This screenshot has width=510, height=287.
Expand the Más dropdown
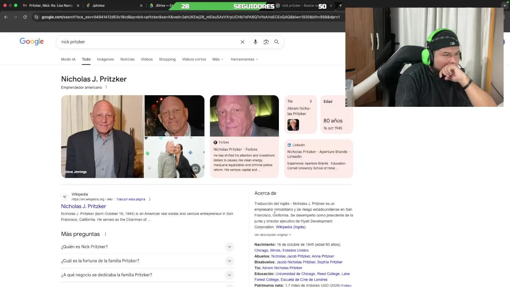coord(218,59)
